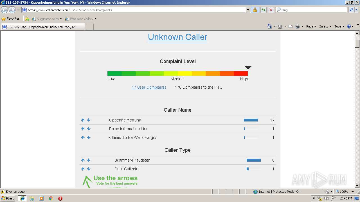Screen dimensions: 360x202
Task: Open the recent pages dropdown arrow
Action: pos(18,10)
